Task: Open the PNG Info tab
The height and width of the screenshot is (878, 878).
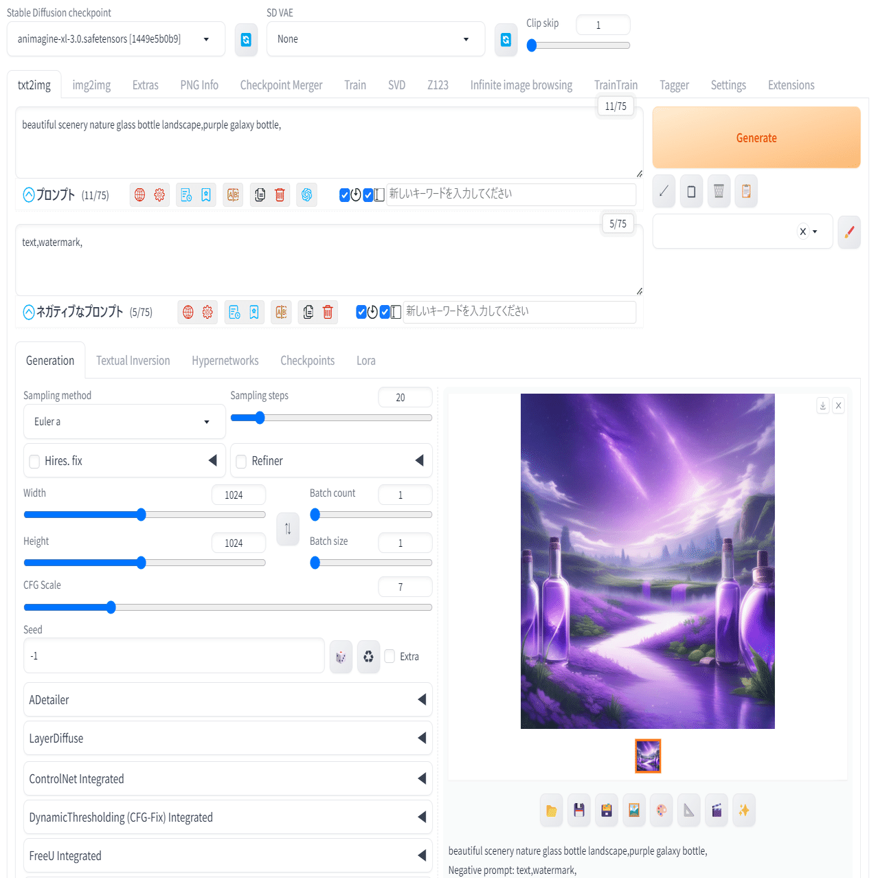Action: click(x=199, y=85)
